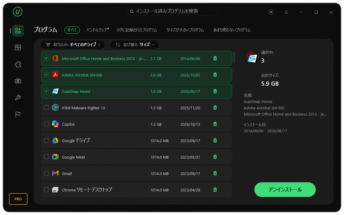Click the IObit Uninstaller logo icon
The height and width of the screenshot is (215, 344).
click(x=18, y=12)
